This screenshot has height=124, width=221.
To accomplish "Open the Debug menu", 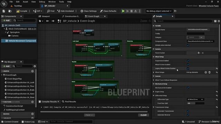I will [42, 2].
